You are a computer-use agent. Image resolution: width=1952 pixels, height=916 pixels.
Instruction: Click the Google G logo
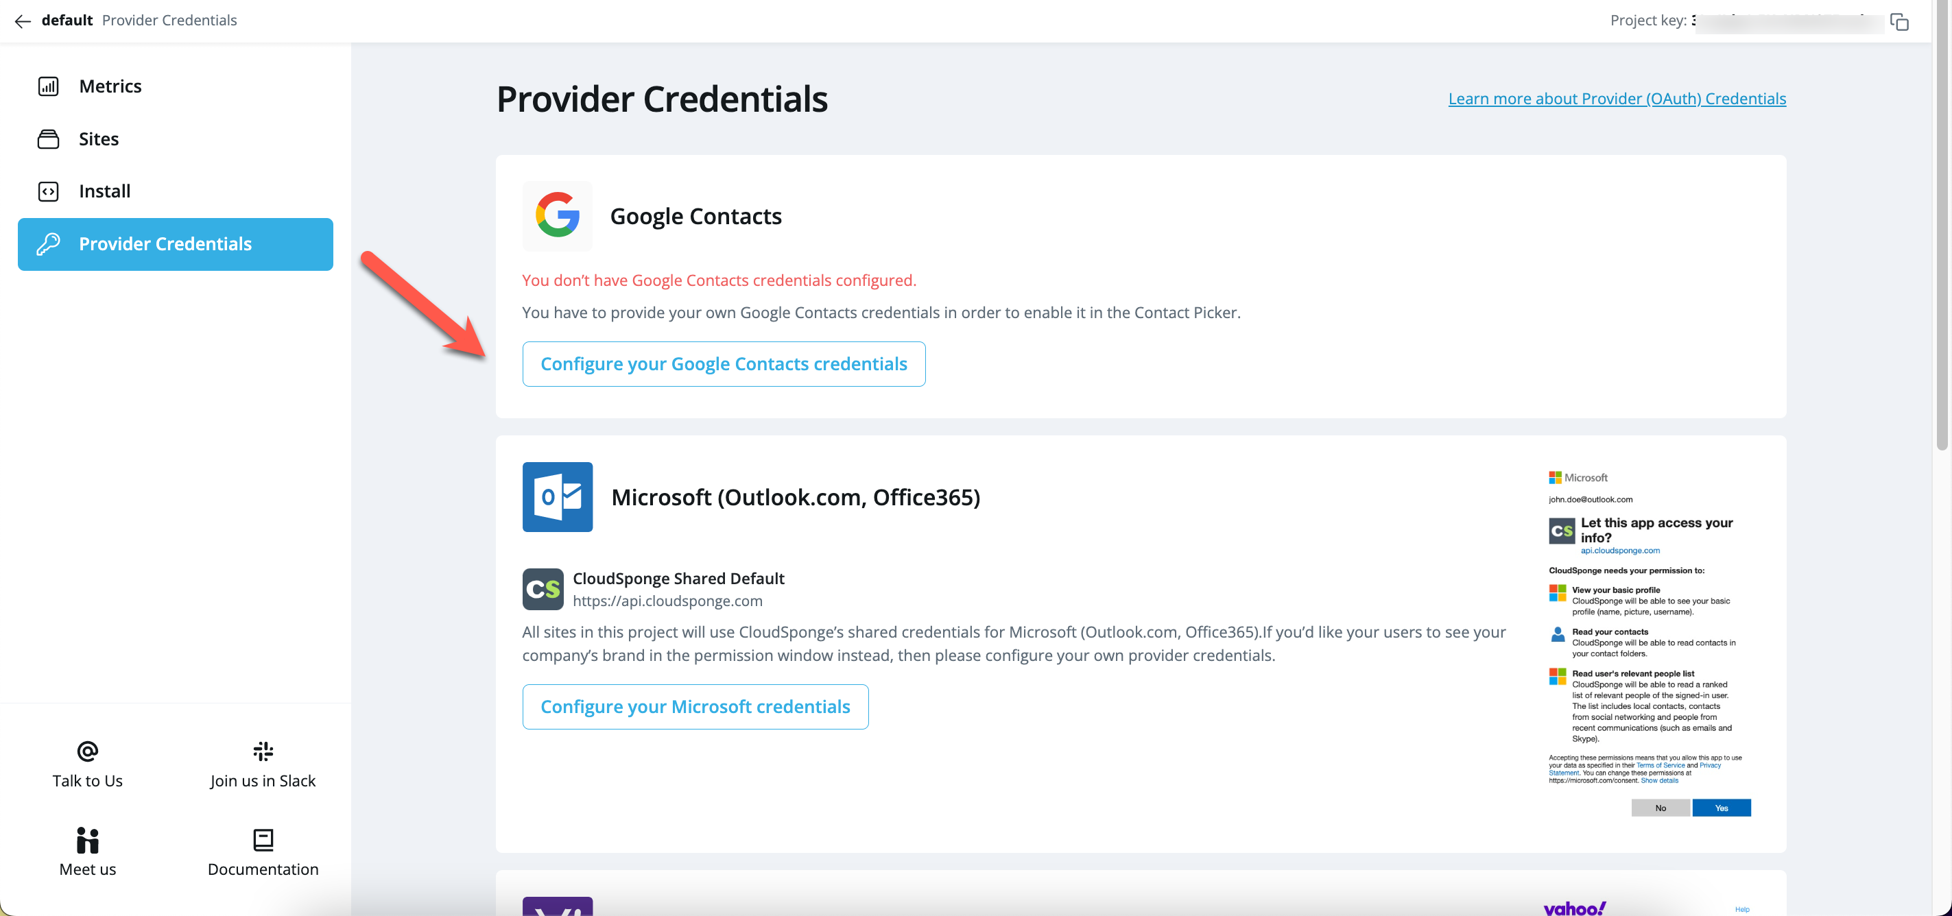pyautogui.click(x=558, y=215)
